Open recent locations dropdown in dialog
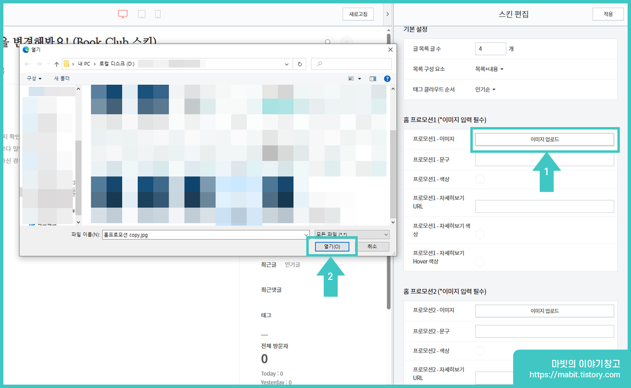The width and height of the screenshot is (631, 388). point(48,64)
